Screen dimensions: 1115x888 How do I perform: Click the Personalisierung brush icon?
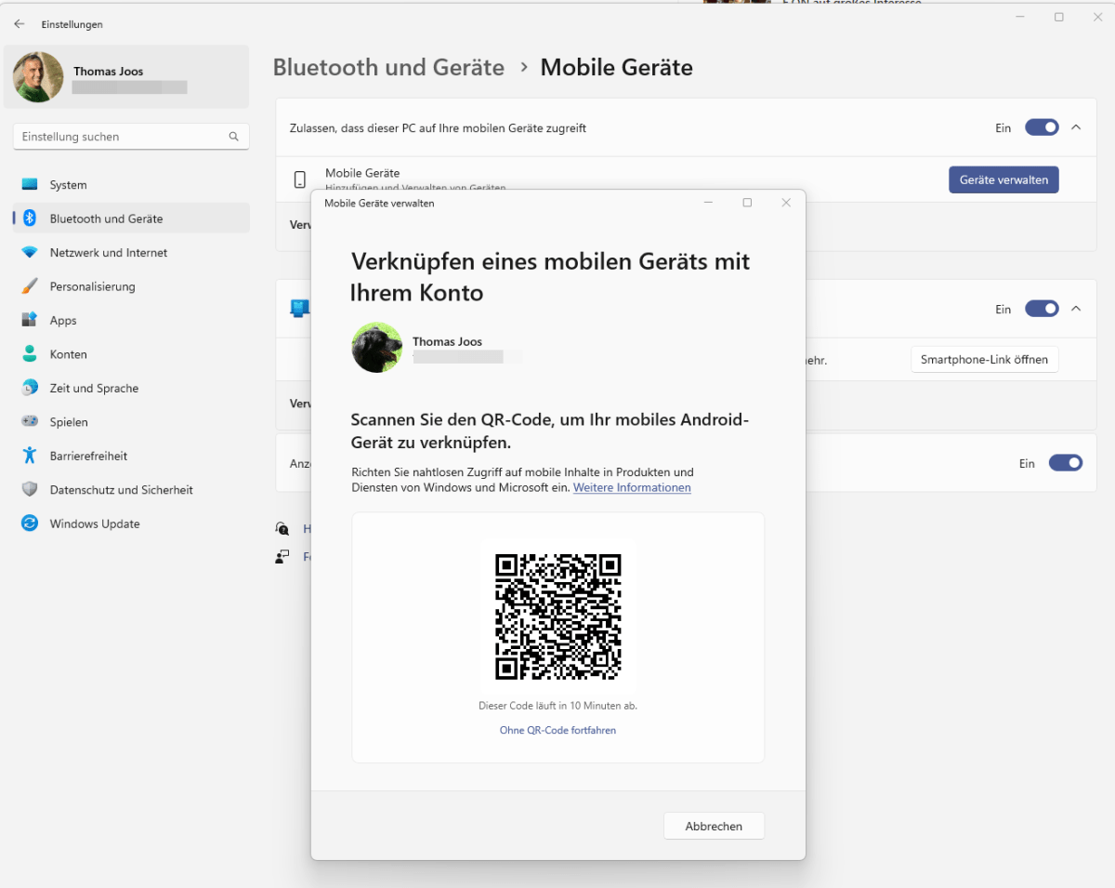(x=30, y=286)
